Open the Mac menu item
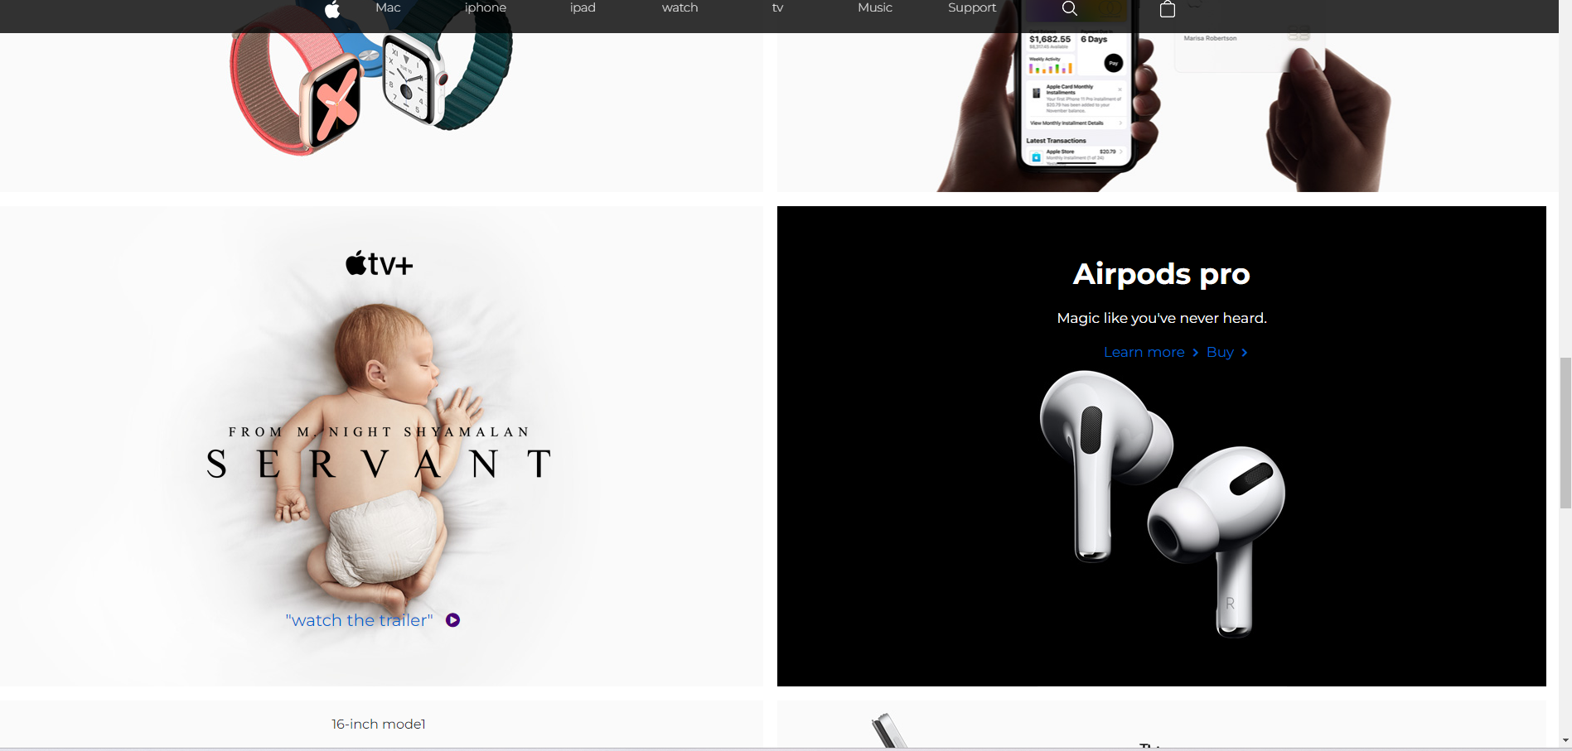Image resolution: width=1572 pixels, height=751 pixels. point(388,7)
